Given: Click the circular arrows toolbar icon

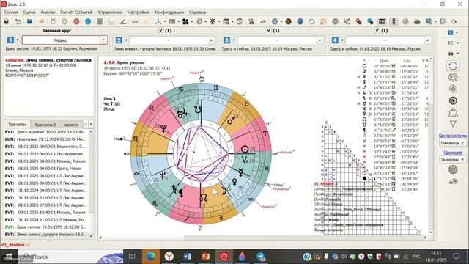Looking at the screenshot, I should pos(311,21).
